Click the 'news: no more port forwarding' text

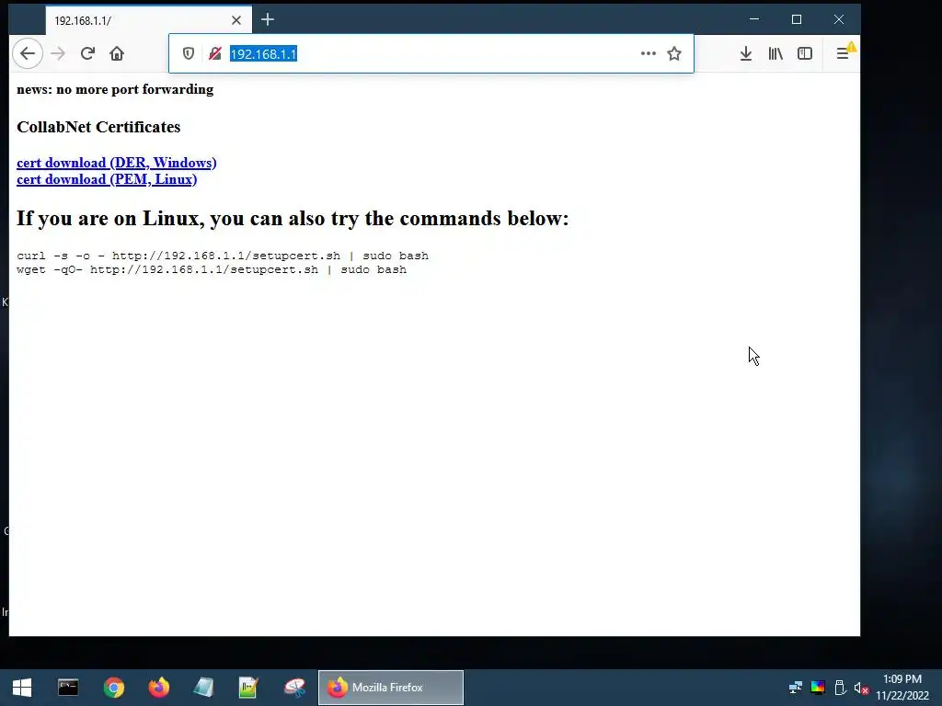(x=115, y=89)
